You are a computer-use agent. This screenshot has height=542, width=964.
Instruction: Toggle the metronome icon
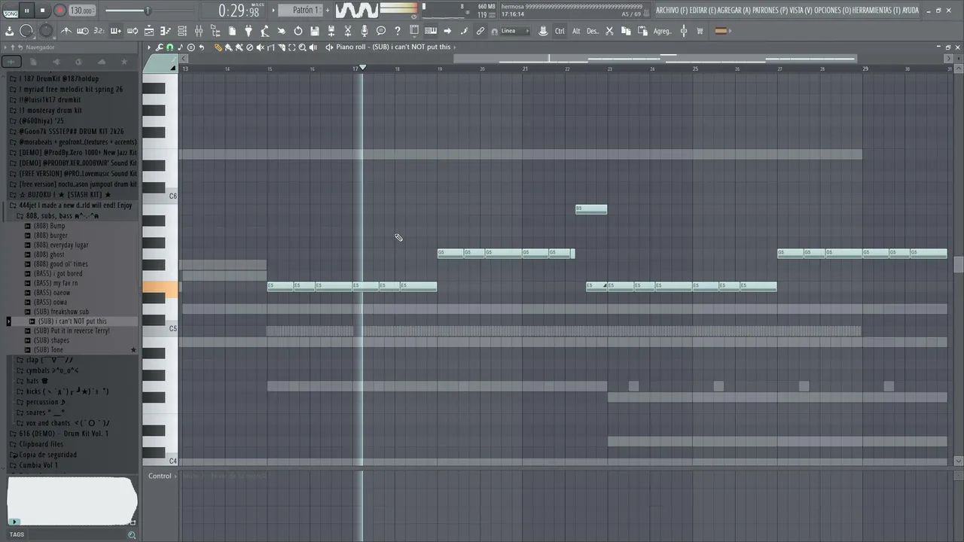(x=66, y=31)
